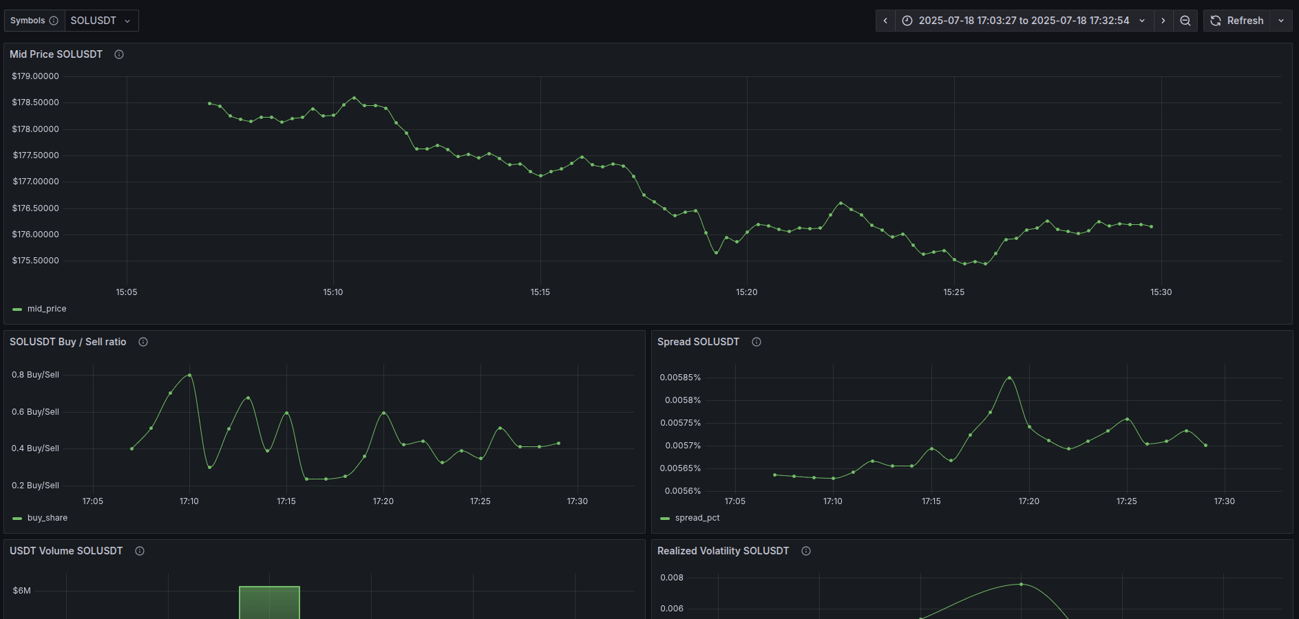1299x619 pixels.
Task: Click the 17:20 tick on Spread chart
Action: point(1029,501)
